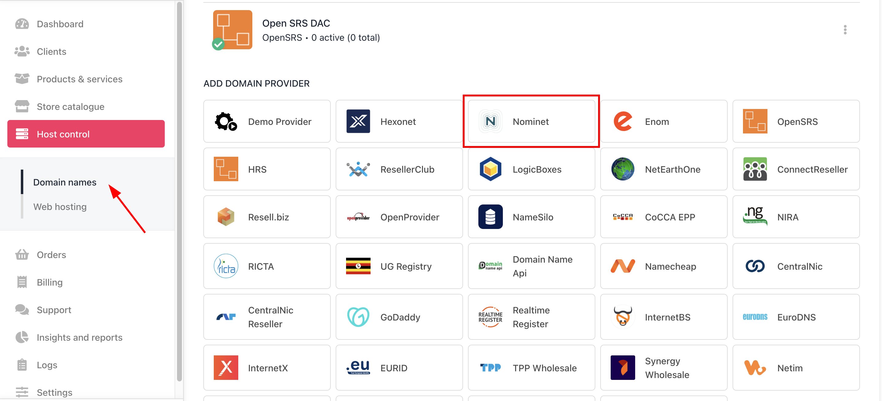This screenshot has height=401, width=882.
Task: Open the Support section
Action: pyautogui.click(x=86, y=310)
